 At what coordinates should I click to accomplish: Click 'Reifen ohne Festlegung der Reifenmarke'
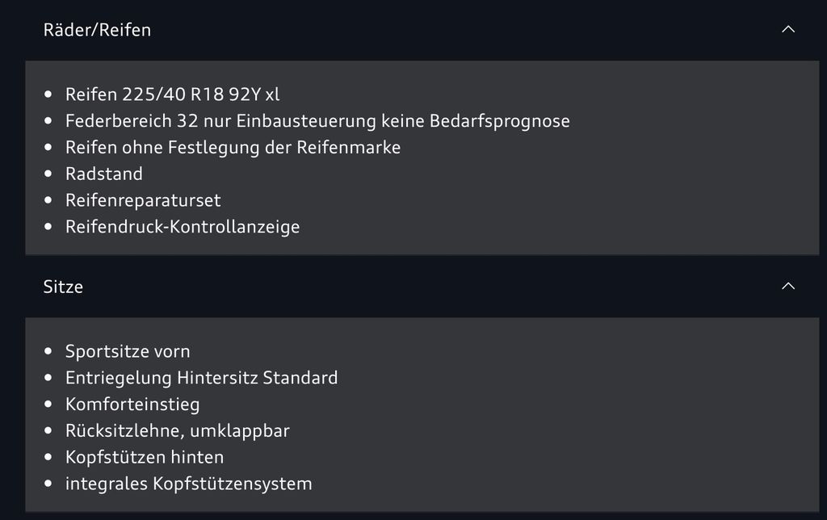(x=233, y=147)
